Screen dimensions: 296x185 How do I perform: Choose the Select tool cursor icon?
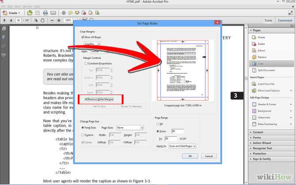coord(36,20)
